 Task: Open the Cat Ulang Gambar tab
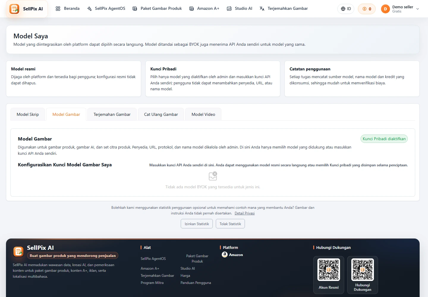[161, 114]
